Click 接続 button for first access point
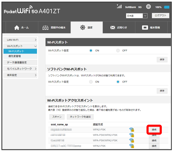 (154, 130)
